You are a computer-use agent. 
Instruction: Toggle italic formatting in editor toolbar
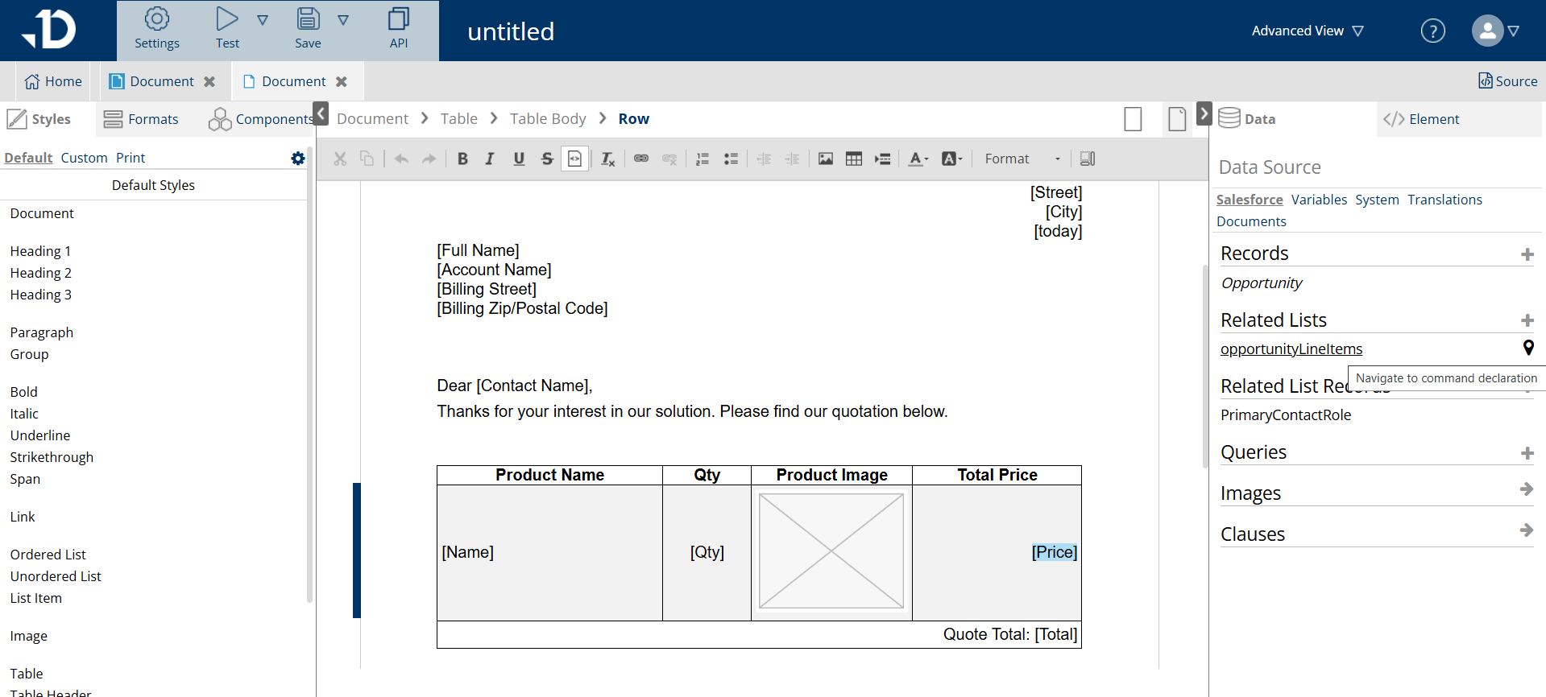click(x=490, y=159)
